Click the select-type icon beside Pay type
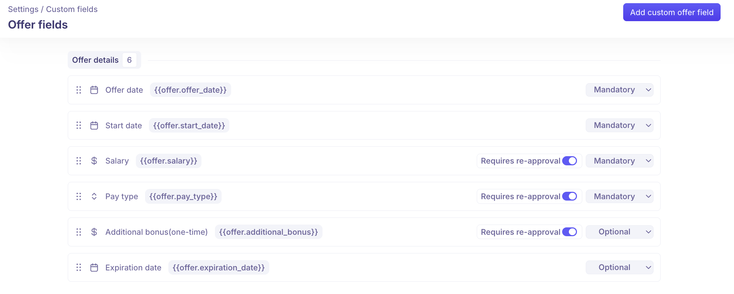The image size is (734, 294). click(94, 196)
